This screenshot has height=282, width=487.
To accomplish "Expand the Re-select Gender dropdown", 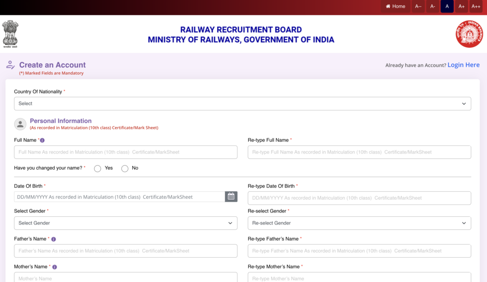I will pyautogui.click(x=360, y=223).
